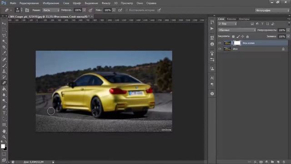Toggle layer filtering switch
Image resolution: width=291 pixels, height=164 pixels.
(x=289, y=24)
